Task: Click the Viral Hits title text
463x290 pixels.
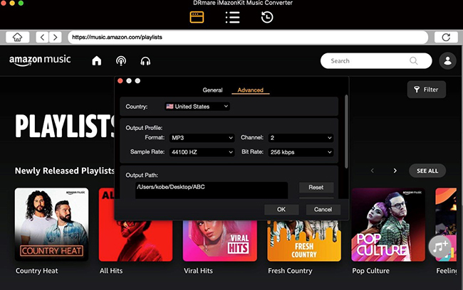Action: click(198, 271)
